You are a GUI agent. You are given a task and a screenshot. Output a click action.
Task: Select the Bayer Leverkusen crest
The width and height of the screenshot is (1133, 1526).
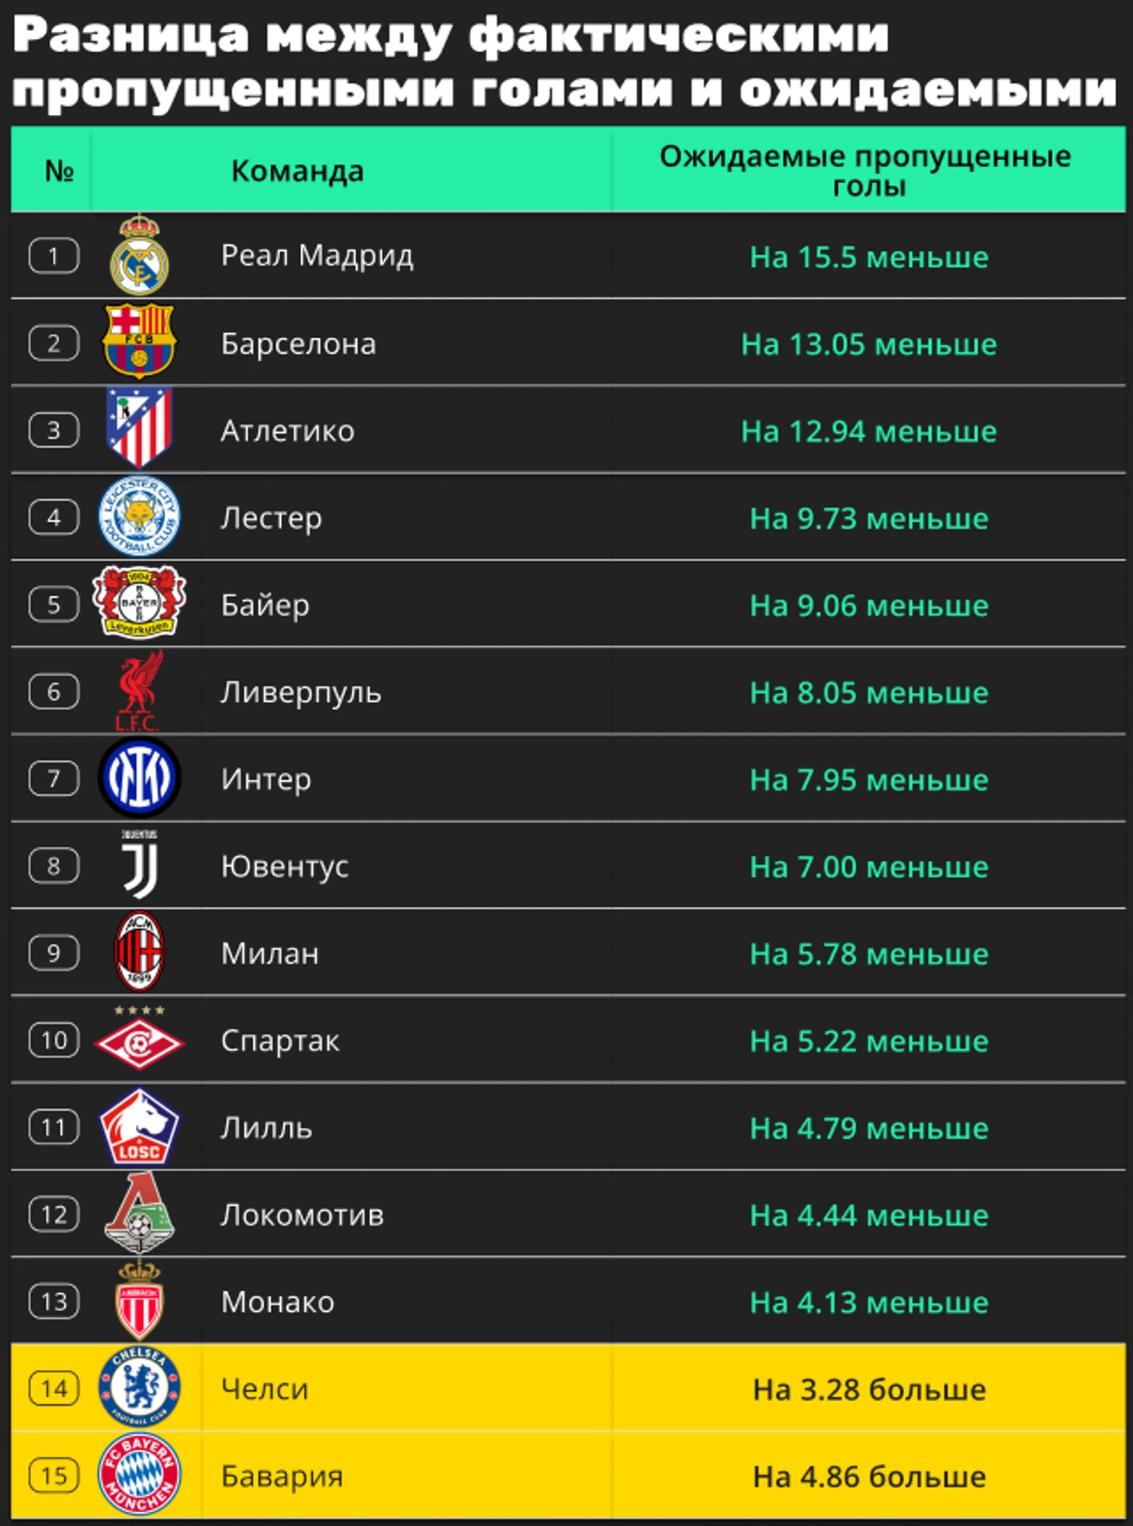point(140,603)
